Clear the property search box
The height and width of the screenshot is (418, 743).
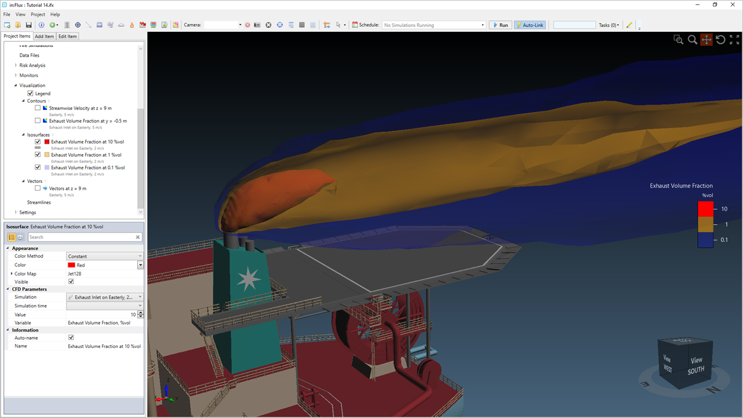[138, 237]
